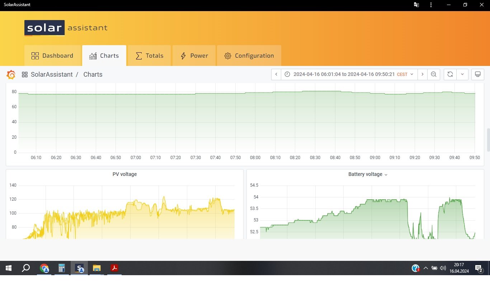Open the title bar three-dot menu
The width and height of the screenshot is (490, 287).
431,5
